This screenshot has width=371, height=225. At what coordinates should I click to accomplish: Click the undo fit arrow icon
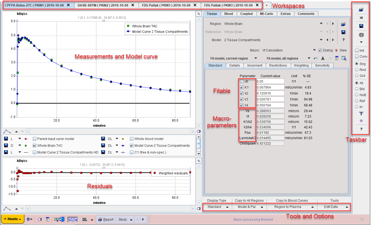point(316,58)
